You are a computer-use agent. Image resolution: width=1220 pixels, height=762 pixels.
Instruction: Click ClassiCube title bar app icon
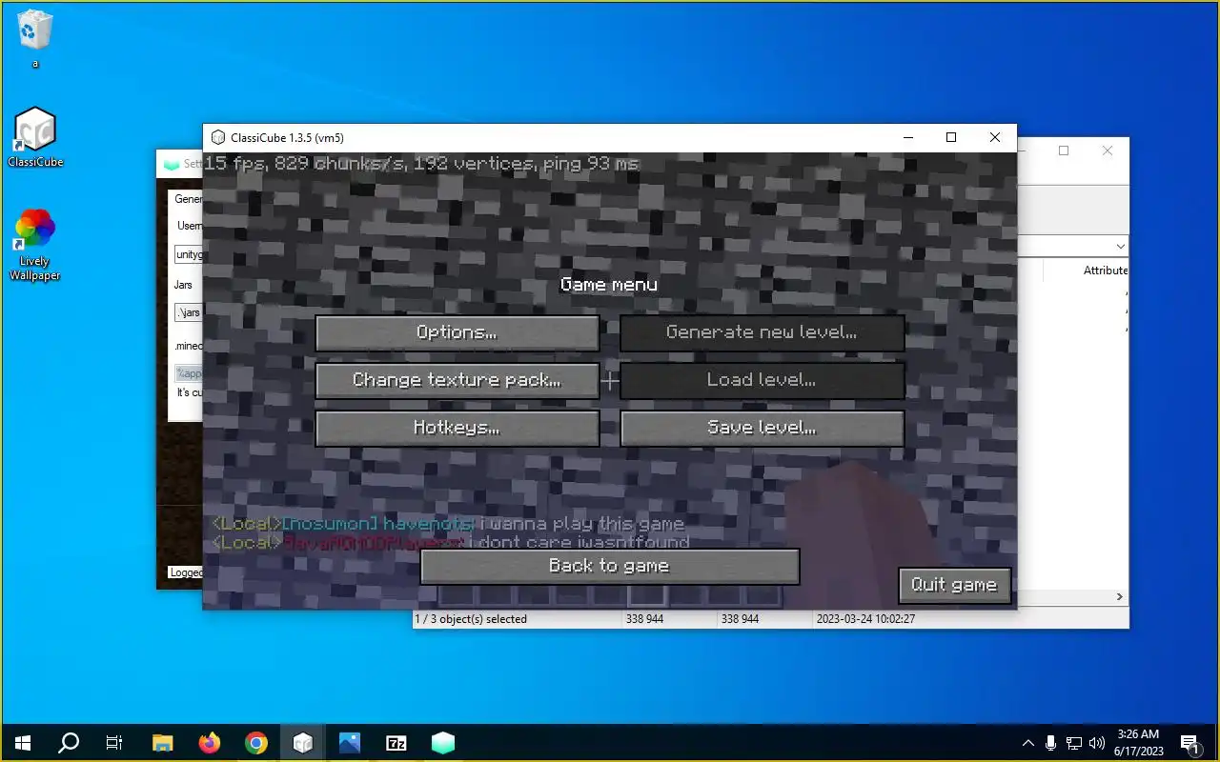217,138
